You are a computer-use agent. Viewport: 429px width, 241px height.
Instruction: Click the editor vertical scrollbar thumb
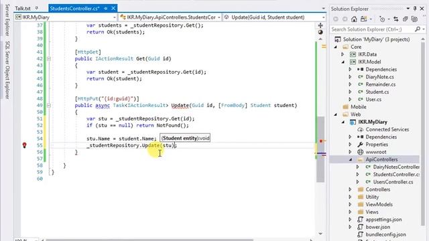click(x=320, y=149)
